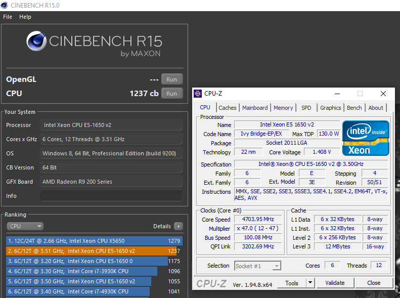Click the Cinebench R15 sphere logo

(x=37, y=42)
